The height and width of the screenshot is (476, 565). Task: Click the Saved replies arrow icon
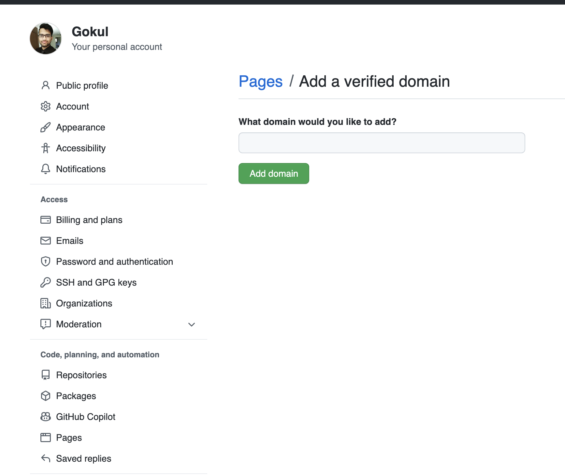click(x=46, y=458)
